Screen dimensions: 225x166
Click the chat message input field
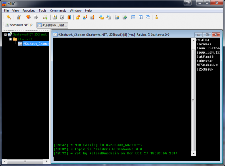136,159
